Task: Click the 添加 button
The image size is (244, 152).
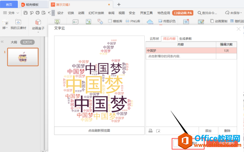Action: pos(208,131)
